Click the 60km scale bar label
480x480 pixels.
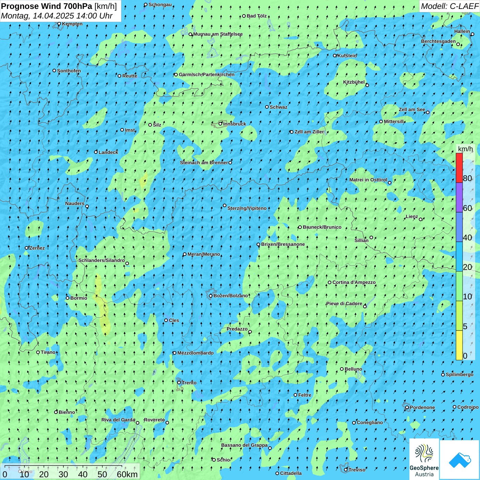pyautogui.click(x=127, y=474)
